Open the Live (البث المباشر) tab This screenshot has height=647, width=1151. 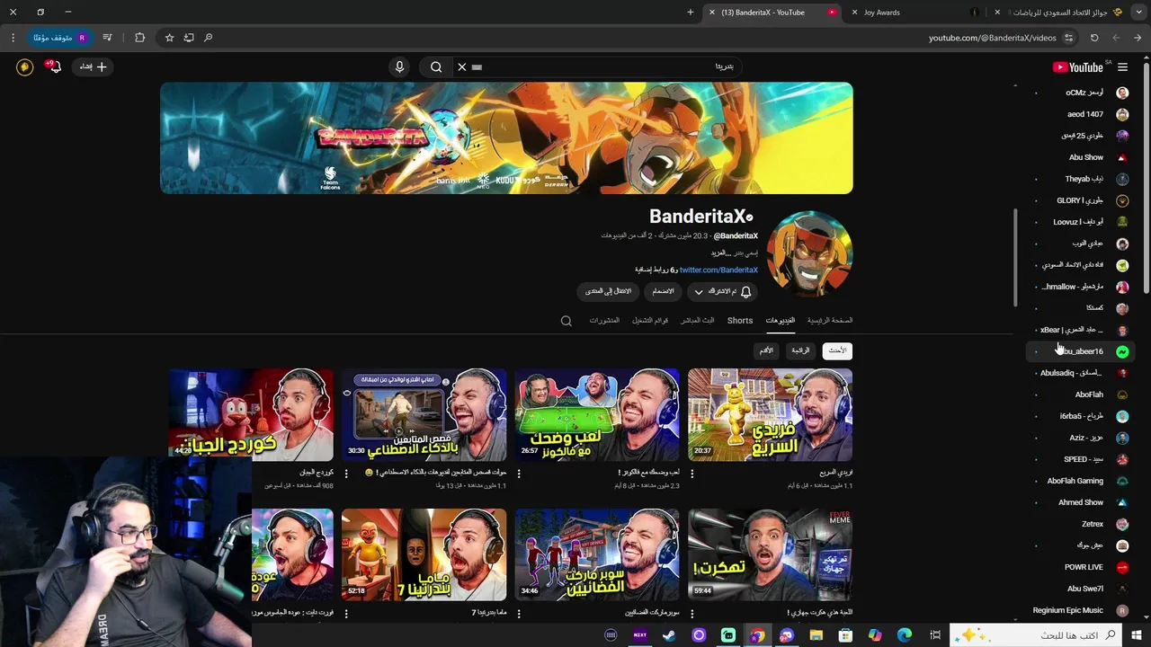[697, 320]
